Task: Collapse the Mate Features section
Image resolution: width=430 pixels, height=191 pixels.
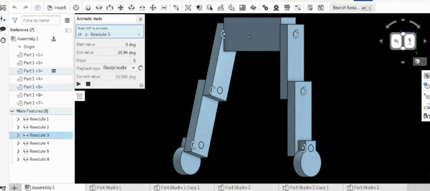Action: [x=12, y=111]
